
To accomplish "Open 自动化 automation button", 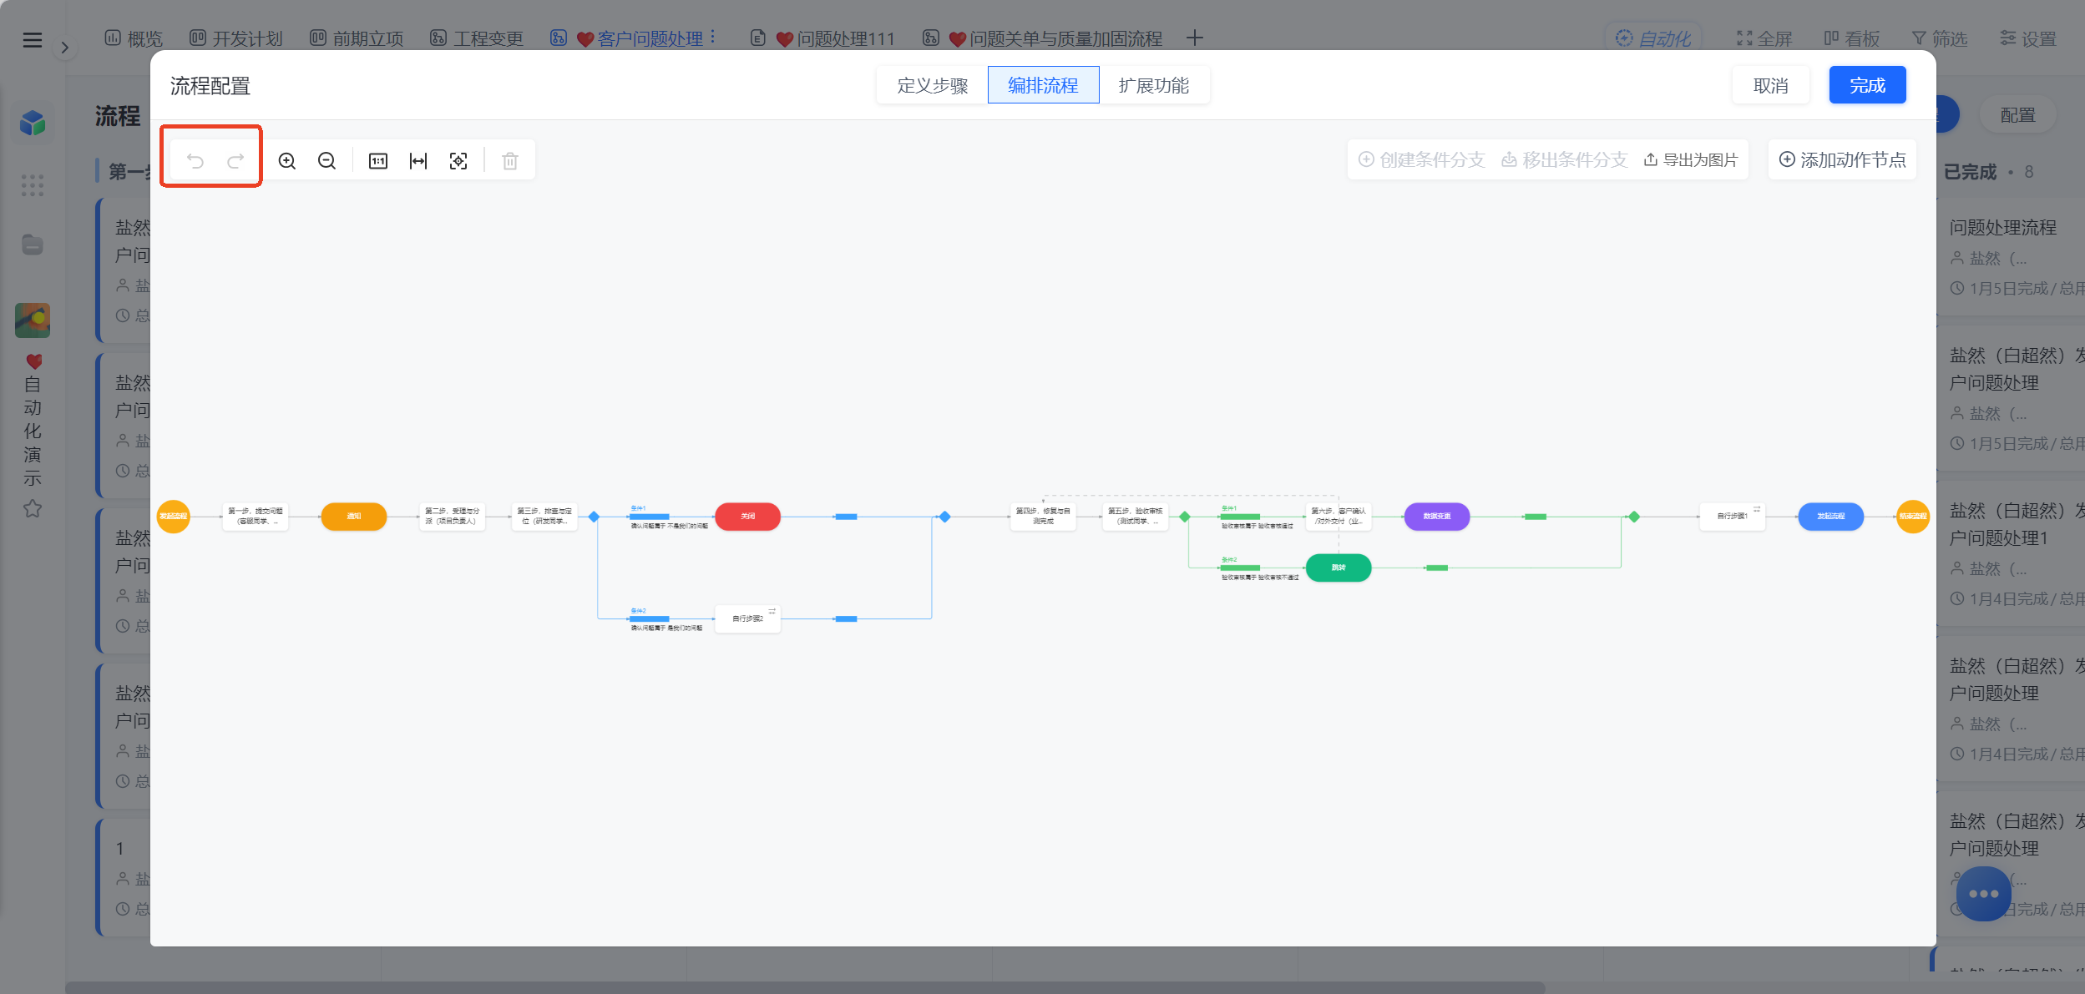I will point(1653,38).
